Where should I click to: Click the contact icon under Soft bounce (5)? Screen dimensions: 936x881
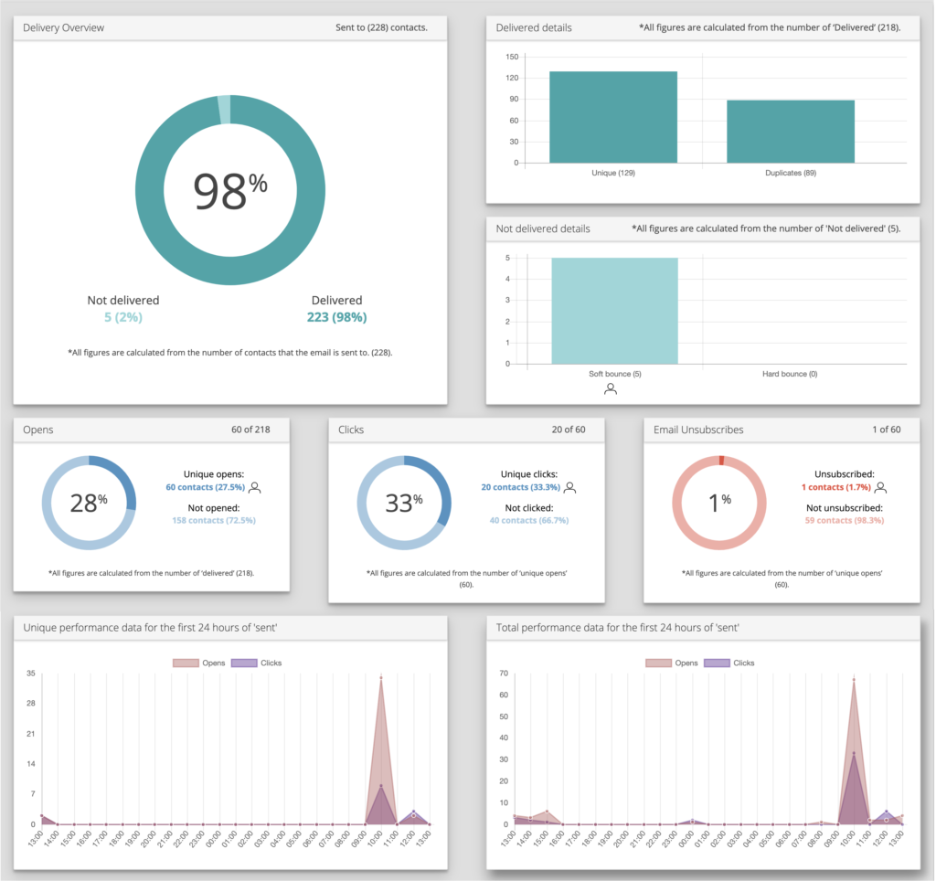(x=610, y=389)
